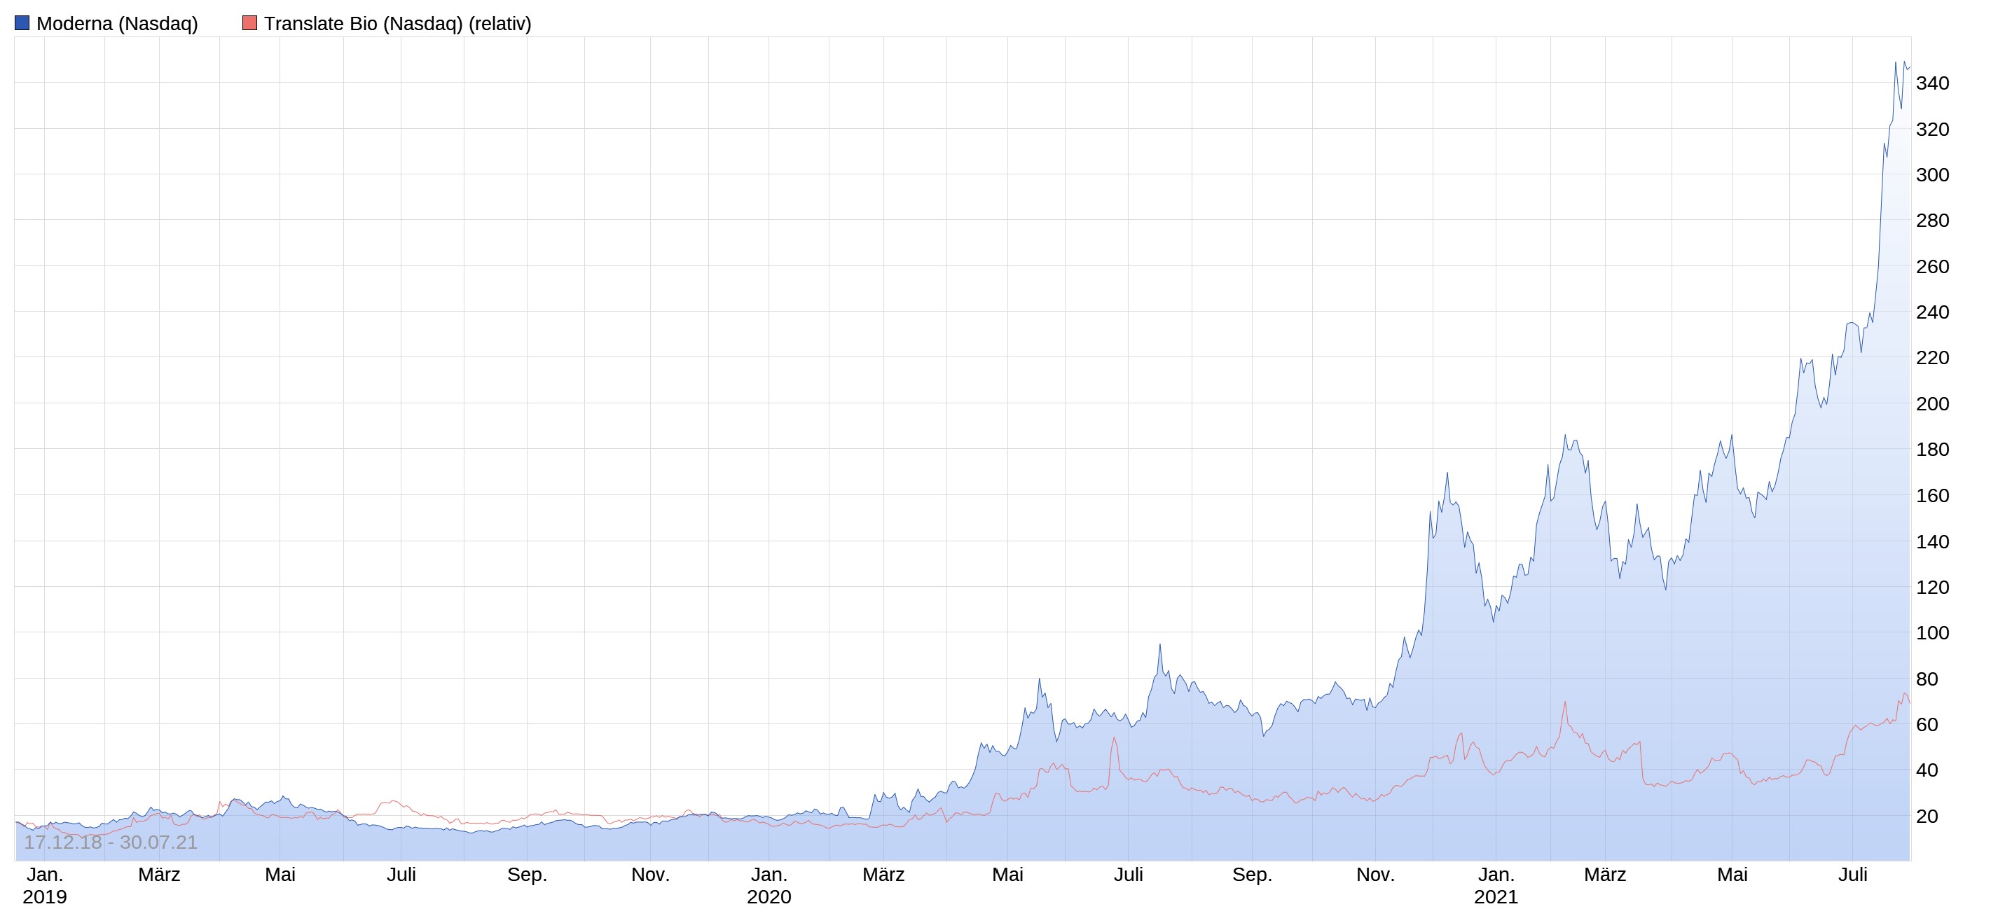The width and height of the screenshot is (1998, 923).
Task: Click the Mai label in 2021
Action: pyautogui.click(x=1732, y=875)
